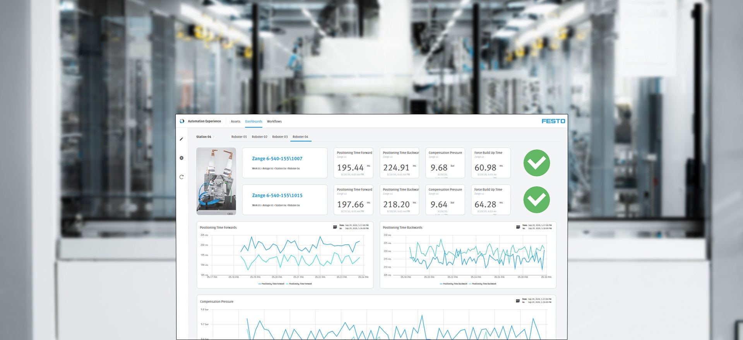This screenshot has height=340, width=743.
Task: Toggle first legend entry in Positioning Time Backwards chart
Action: [x=454, y=284]
